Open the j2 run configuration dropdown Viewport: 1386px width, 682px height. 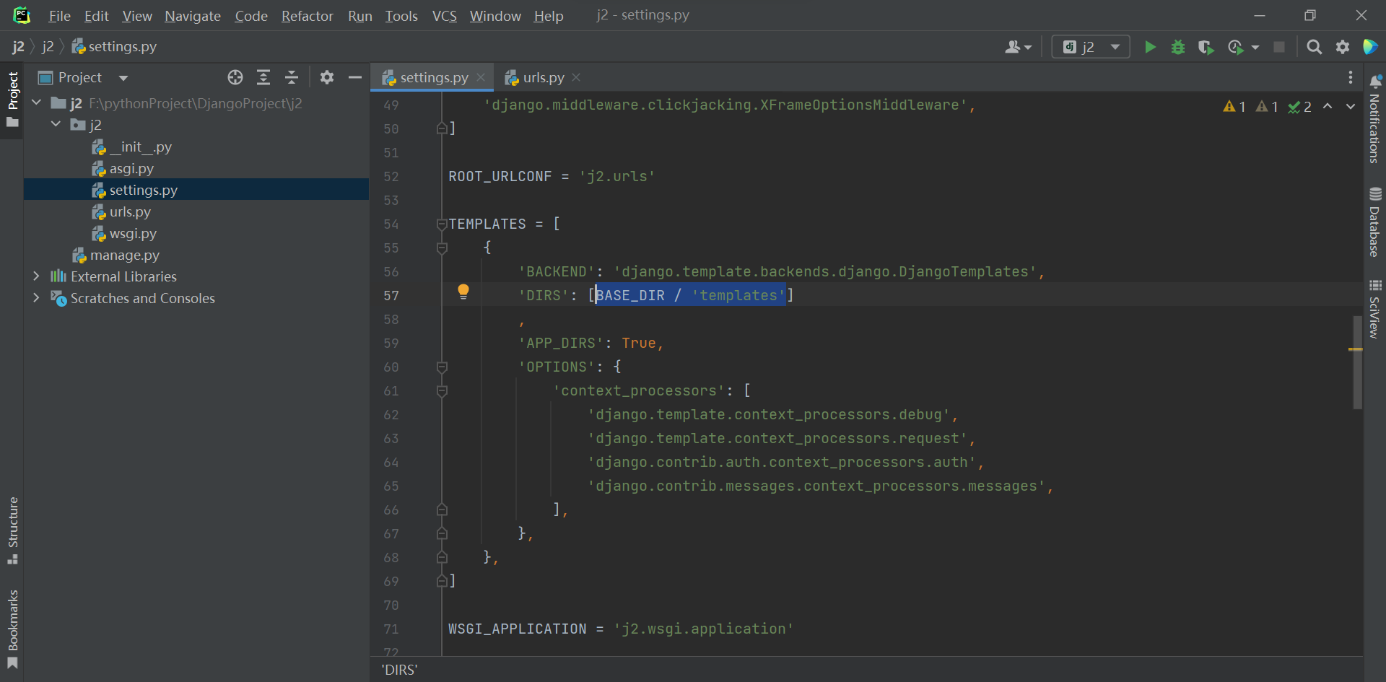click(x=1091, y=47)
